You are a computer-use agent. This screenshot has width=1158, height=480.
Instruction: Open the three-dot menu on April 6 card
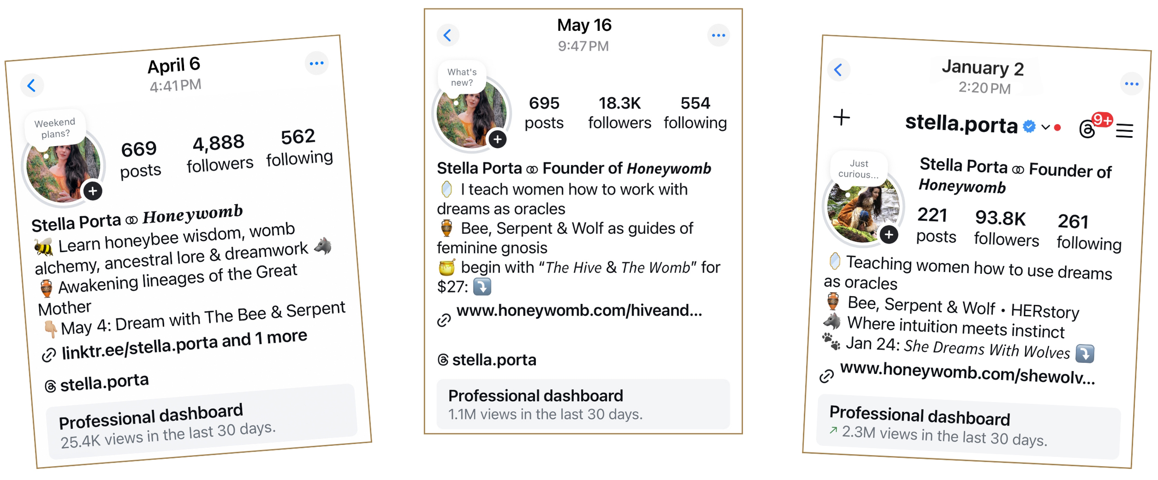(316, 64)
